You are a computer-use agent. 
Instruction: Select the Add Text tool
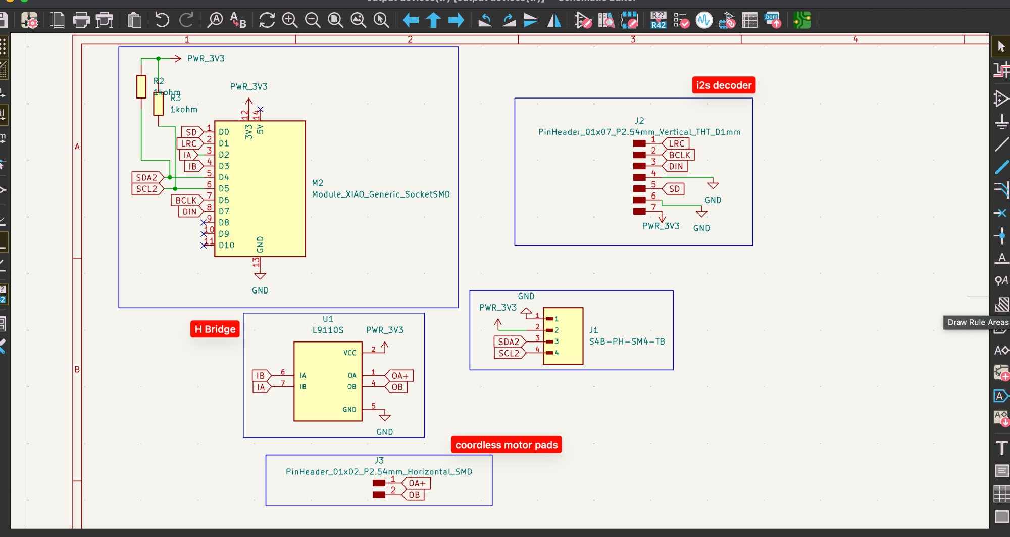tap(1001, 448)
